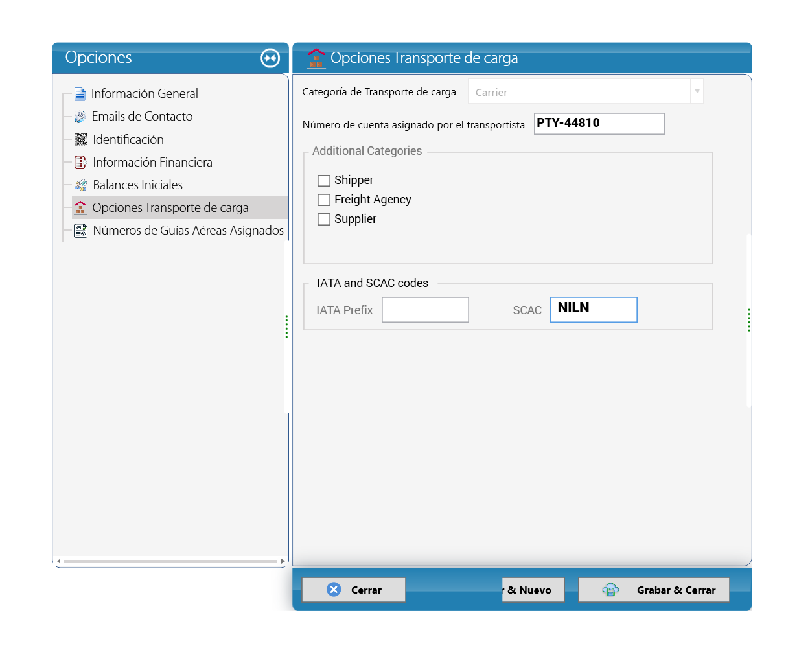810x648 pixels.
Task: Click the green dotted grip on right edge
Action: (x=749, y=320)
